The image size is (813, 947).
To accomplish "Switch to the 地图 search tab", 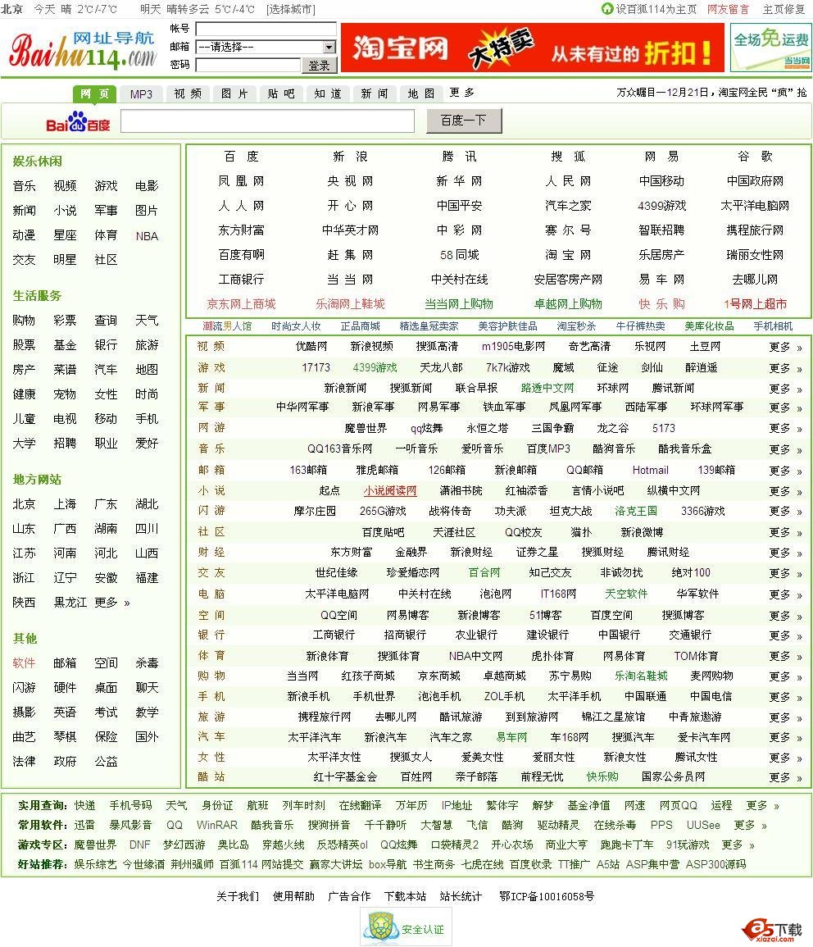I will pos(421,94).
